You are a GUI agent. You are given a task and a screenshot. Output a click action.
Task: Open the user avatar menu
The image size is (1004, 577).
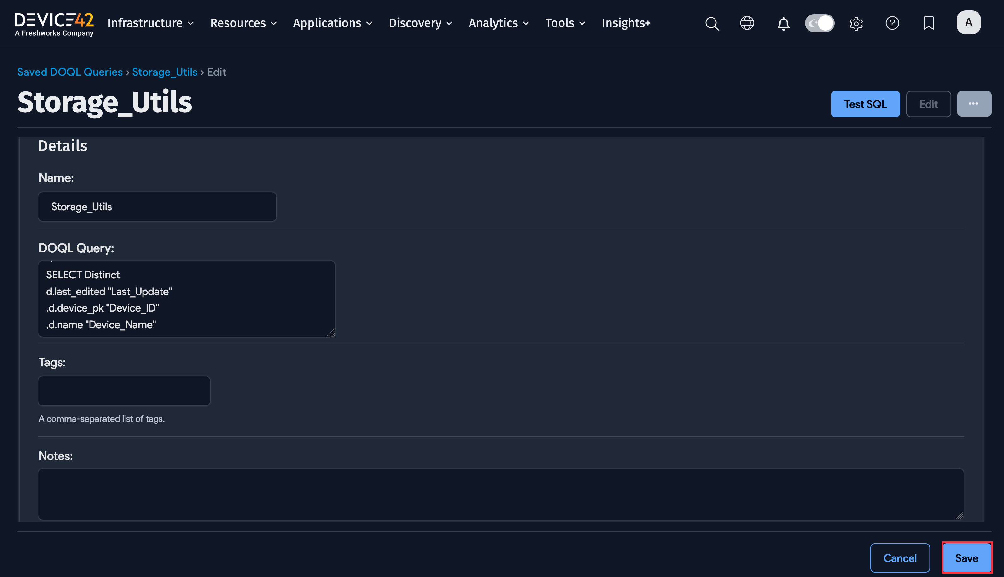pyautogui.click(x=968, y=23)
